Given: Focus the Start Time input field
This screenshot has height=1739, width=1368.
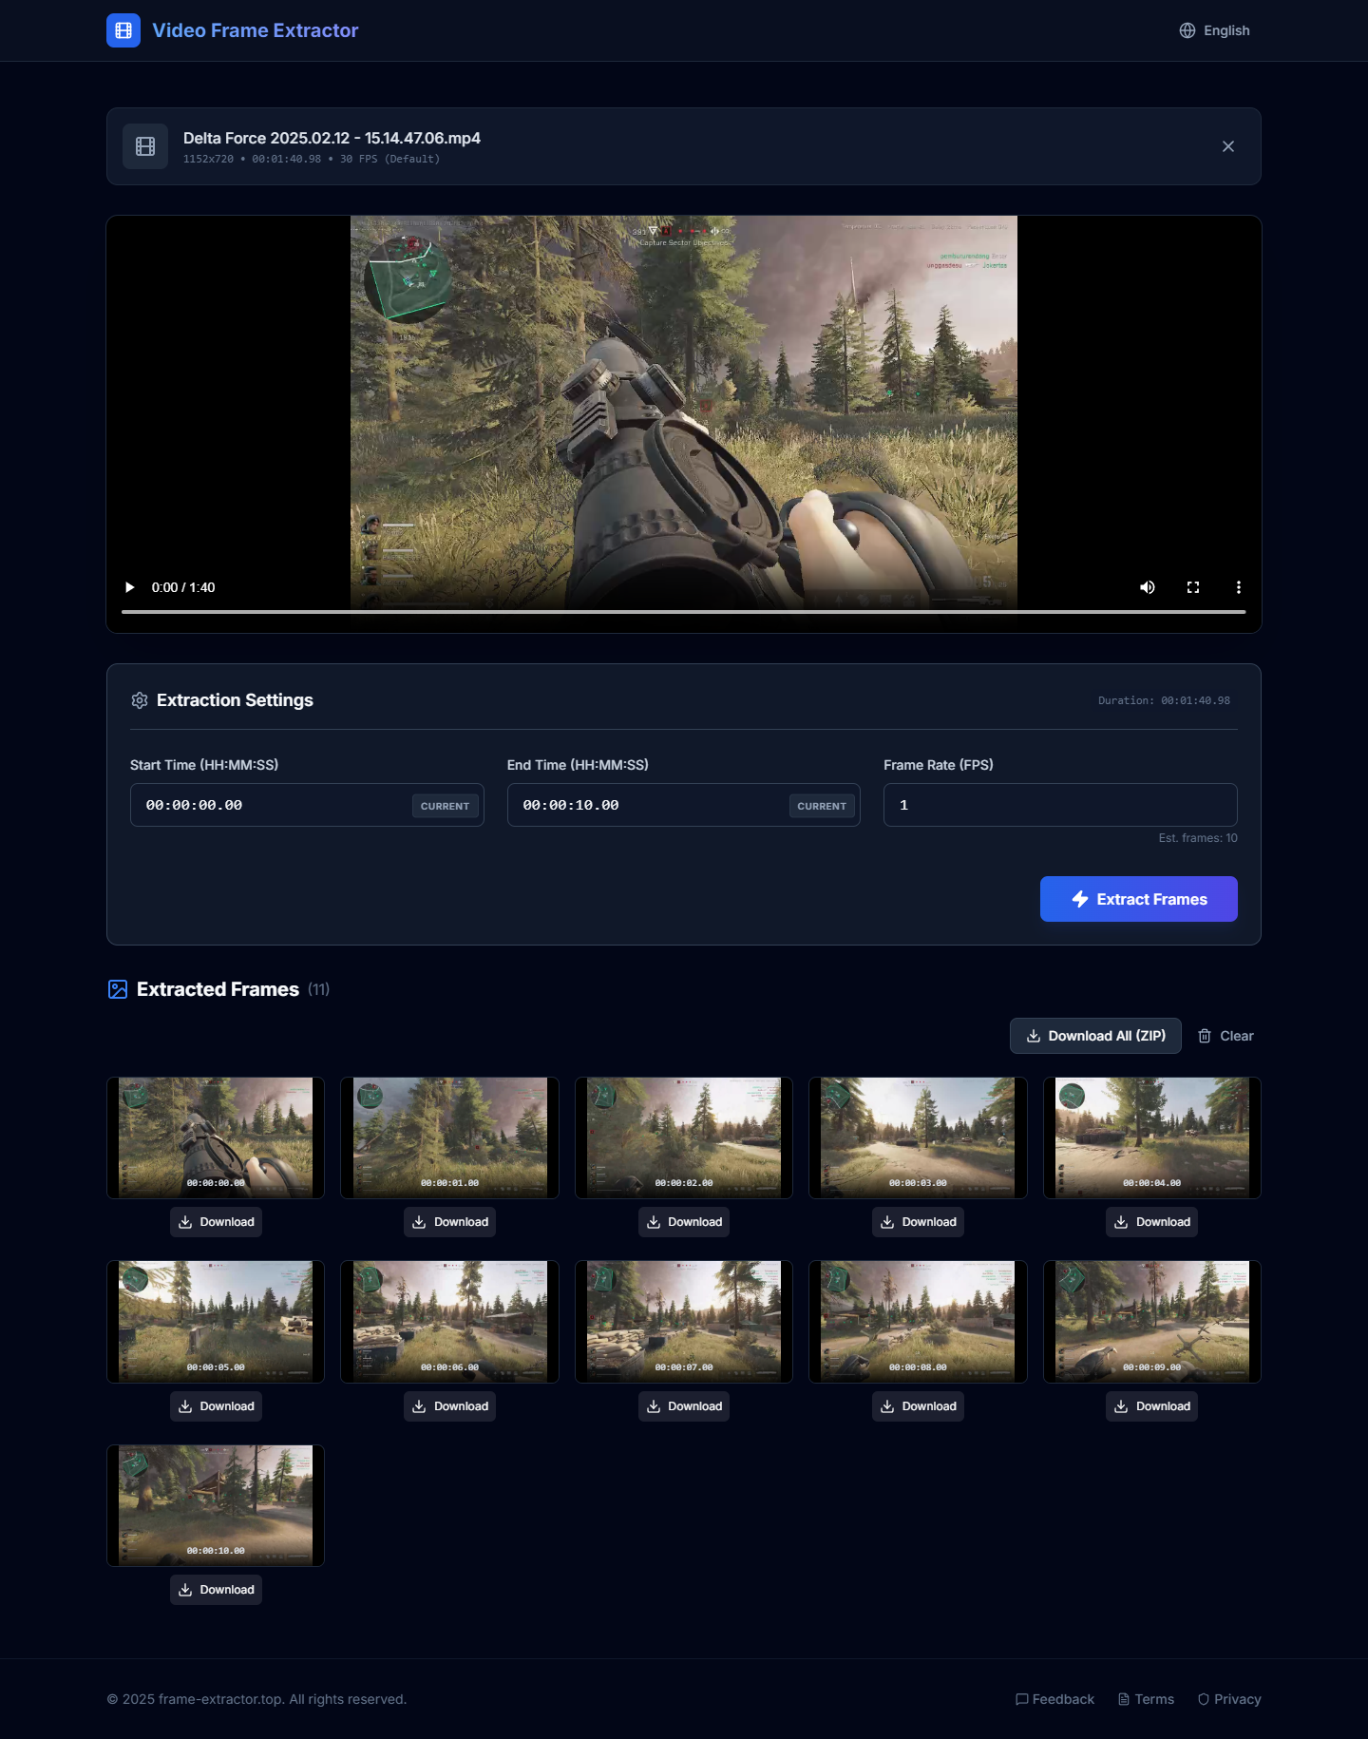Looking at the screenshot, I should pyautogui.click(x=307, y=805).
